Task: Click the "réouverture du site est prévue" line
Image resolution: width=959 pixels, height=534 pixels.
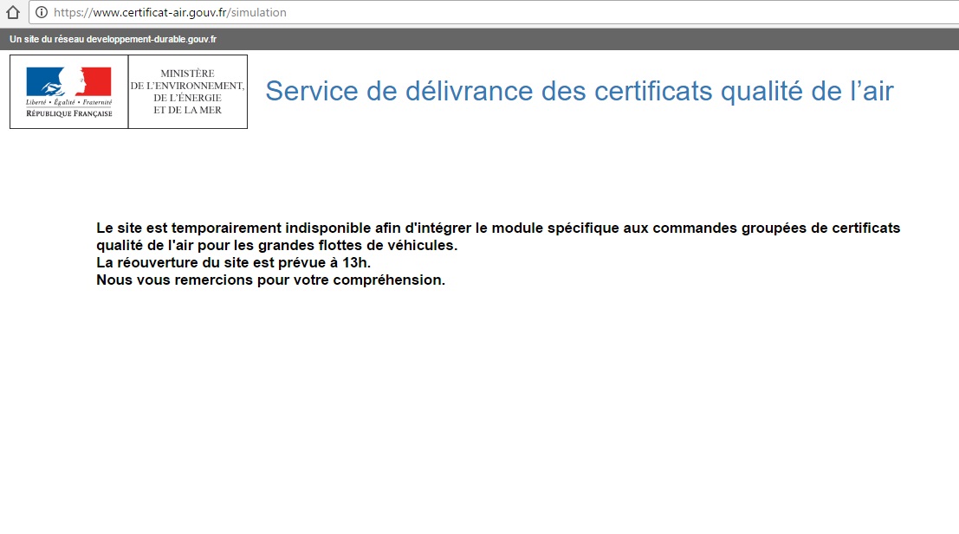Action: (x=233, y=262)
